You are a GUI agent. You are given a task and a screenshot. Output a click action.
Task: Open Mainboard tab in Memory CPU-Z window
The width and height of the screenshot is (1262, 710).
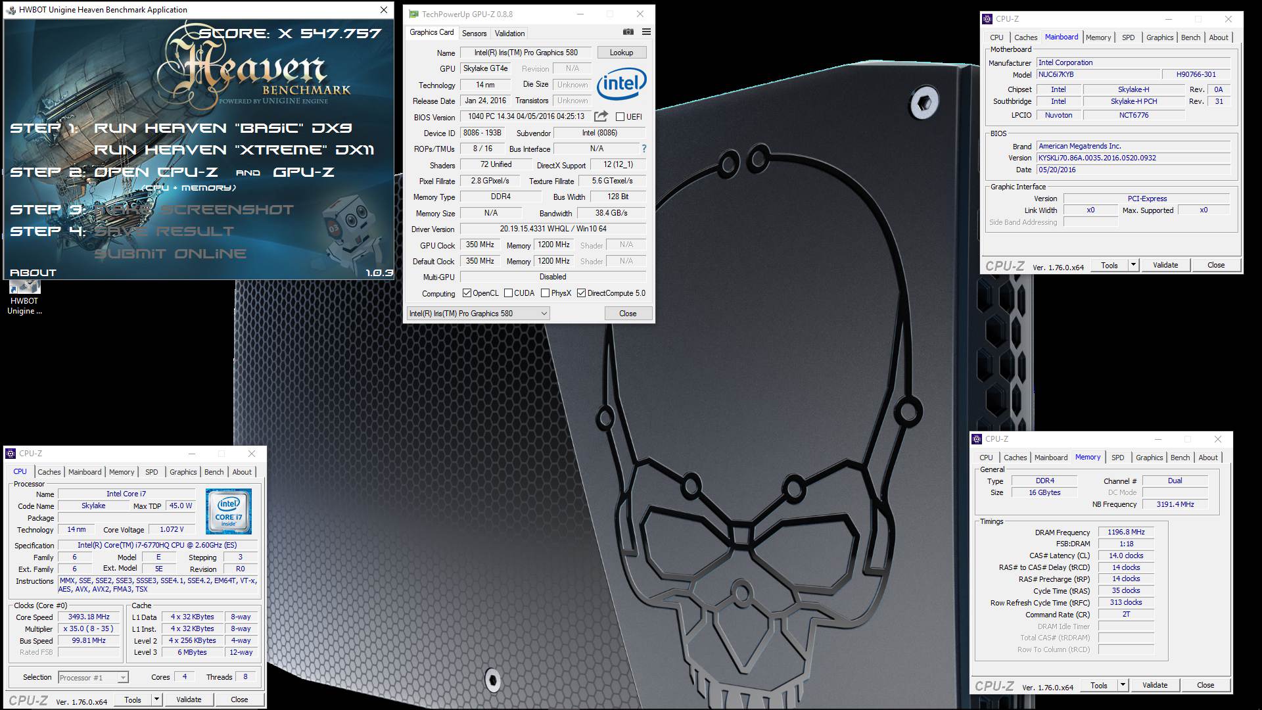[x=1050, y=458]
